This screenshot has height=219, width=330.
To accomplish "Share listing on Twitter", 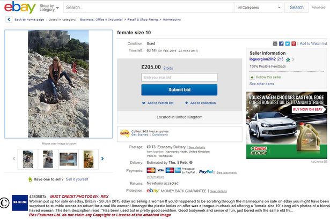I will pyautogui.click(x=287, y=43).
